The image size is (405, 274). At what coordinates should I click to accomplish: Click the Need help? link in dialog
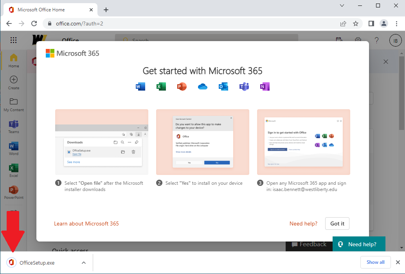pos(303,224)
